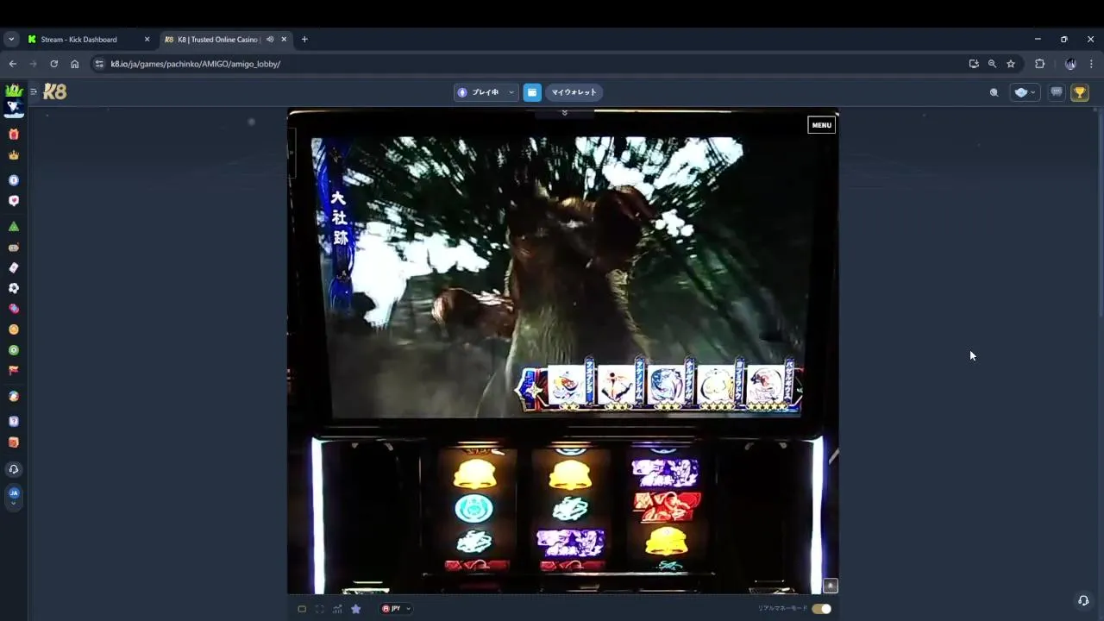Viewport: 1104px width, 621px height.
Task: Expand the side arrow at game left edge
Action: pos(291,153)
